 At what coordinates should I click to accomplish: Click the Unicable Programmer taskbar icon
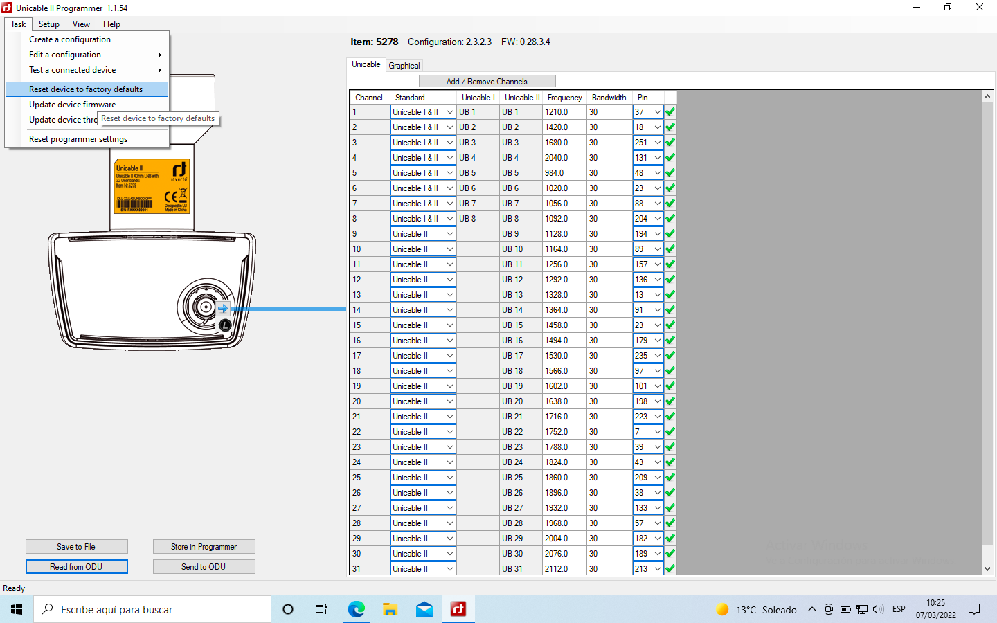[x=458, y=609]
